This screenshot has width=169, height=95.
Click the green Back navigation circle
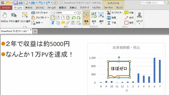point(56,3)
